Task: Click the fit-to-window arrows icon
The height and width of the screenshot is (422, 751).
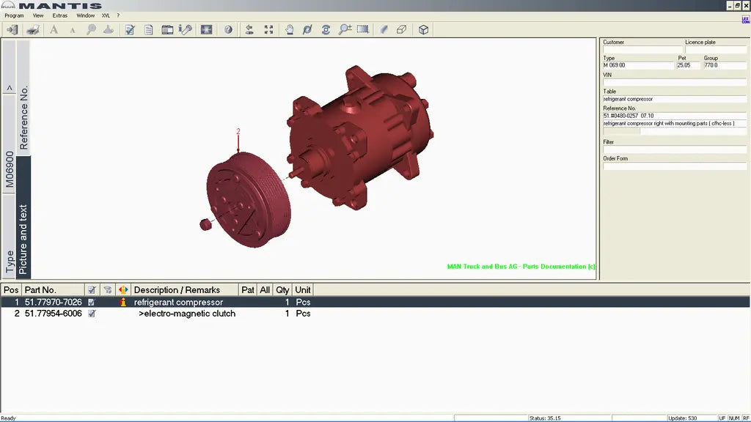Action: pyautogui.click(x=268, y=30)
